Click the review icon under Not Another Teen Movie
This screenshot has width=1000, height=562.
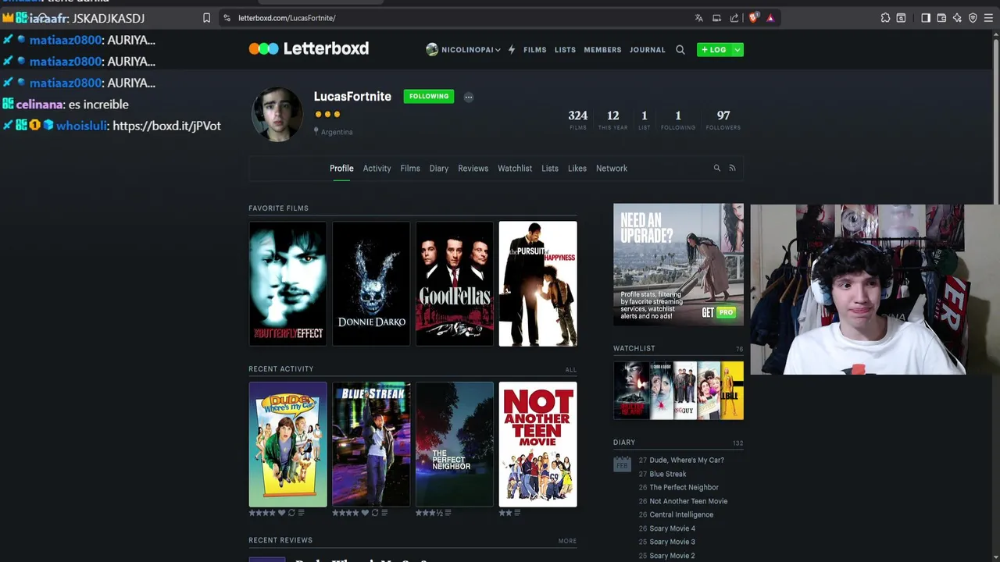[x=517, y=513]
